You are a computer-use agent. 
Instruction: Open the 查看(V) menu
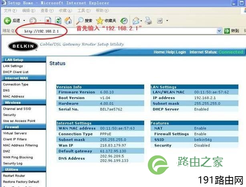pyautogui.click(x=47, y=10)
